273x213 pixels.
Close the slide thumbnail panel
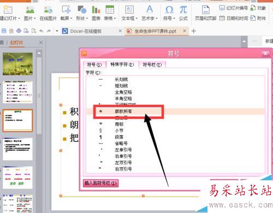(41, 42)
